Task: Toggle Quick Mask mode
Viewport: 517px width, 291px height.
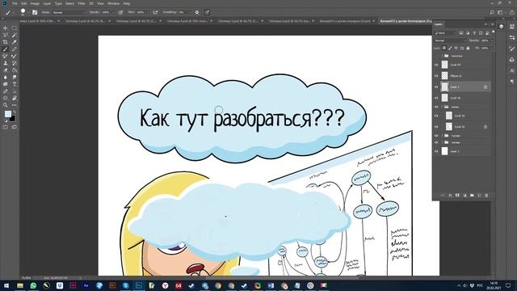Action: click(5, 128)
